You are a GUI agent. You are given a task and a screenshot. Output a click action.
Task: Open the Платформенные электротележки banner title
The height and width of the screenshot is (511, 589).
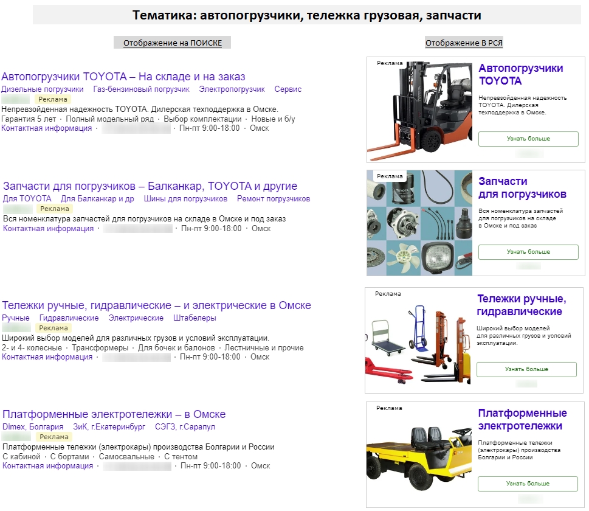pos(522,419)
